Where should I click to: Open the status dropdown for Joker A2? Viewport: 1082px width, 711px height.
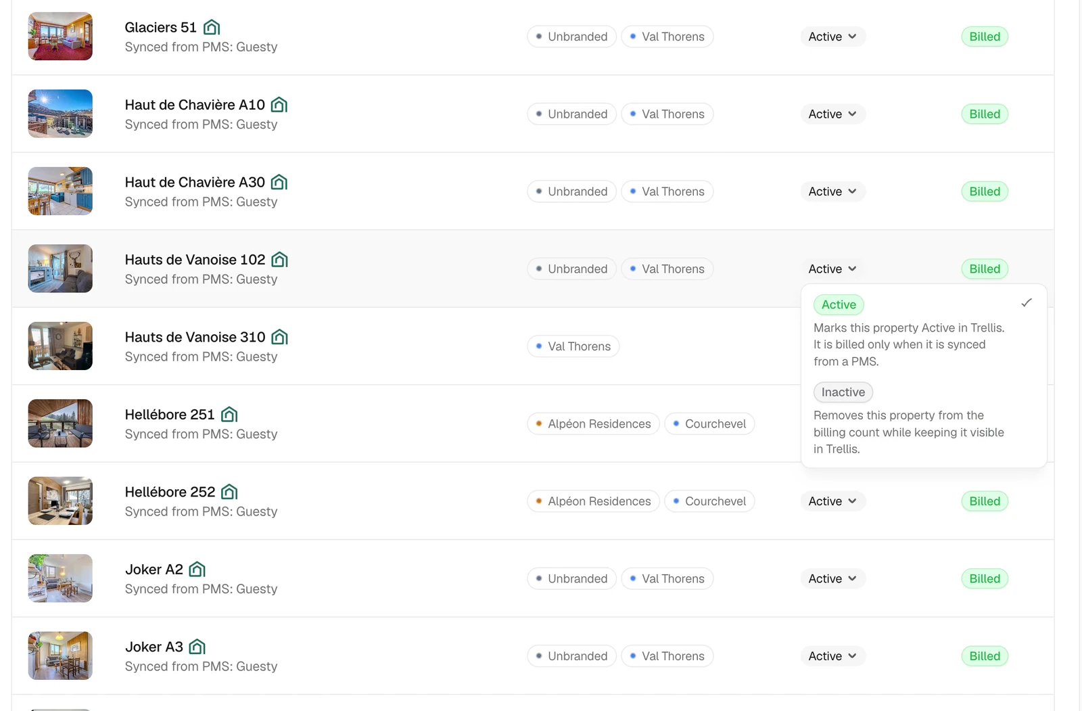point(833,579)
